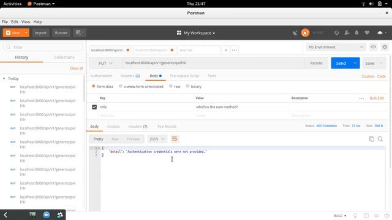The height and width of the screenshot is (220, 392).
Task: Open manage environments gear icon
Action: pos(385,47)
